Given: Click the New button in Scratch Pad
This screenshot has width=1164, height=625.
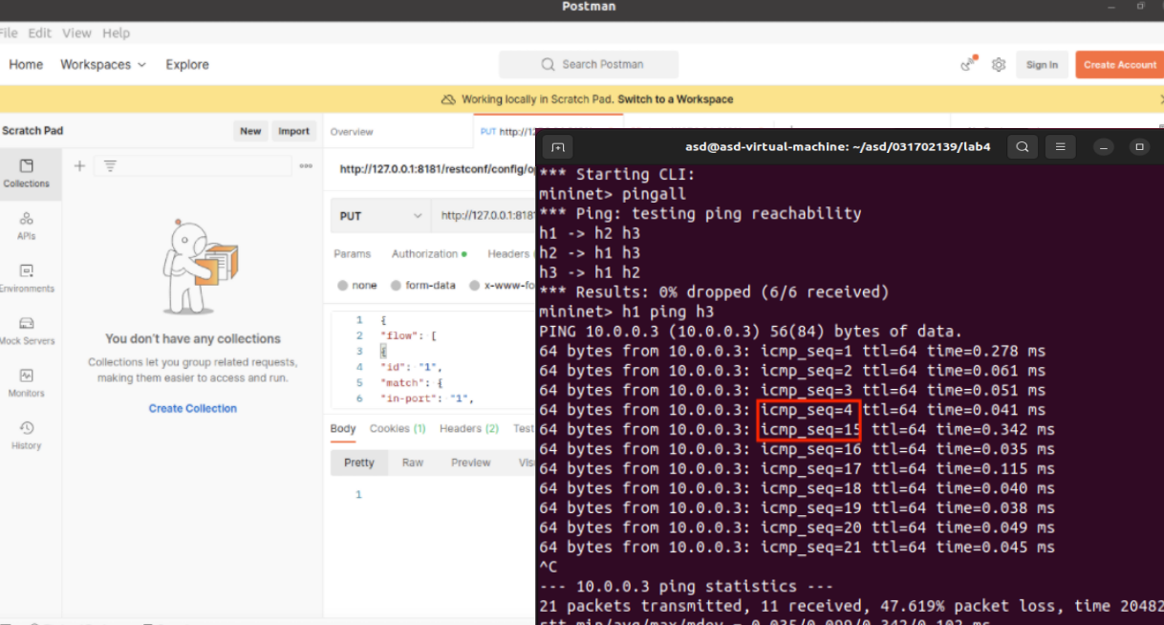Looking at the screenshot, I should click(x=250, y=132).
